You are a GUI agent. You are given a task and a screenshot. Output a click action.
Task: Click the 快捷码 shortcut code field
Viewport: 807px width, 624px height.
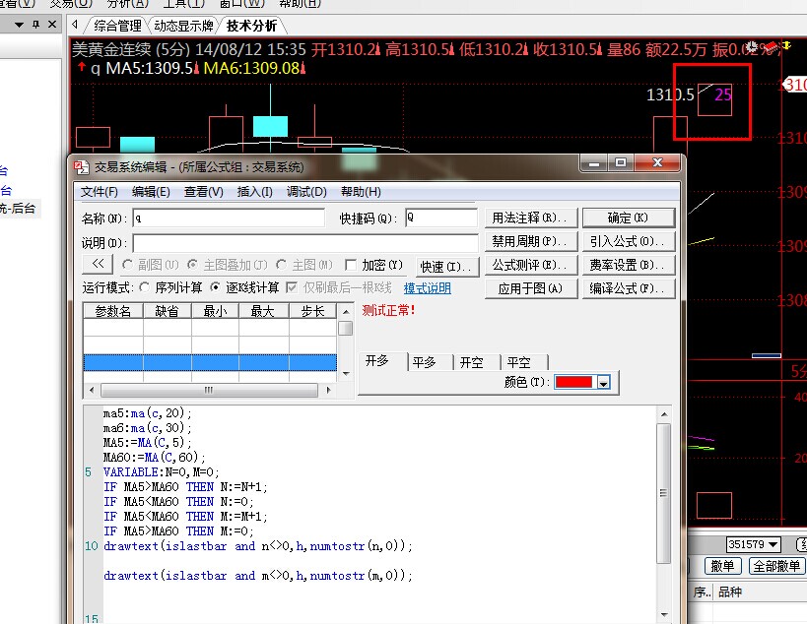click(x=441, y=218)
